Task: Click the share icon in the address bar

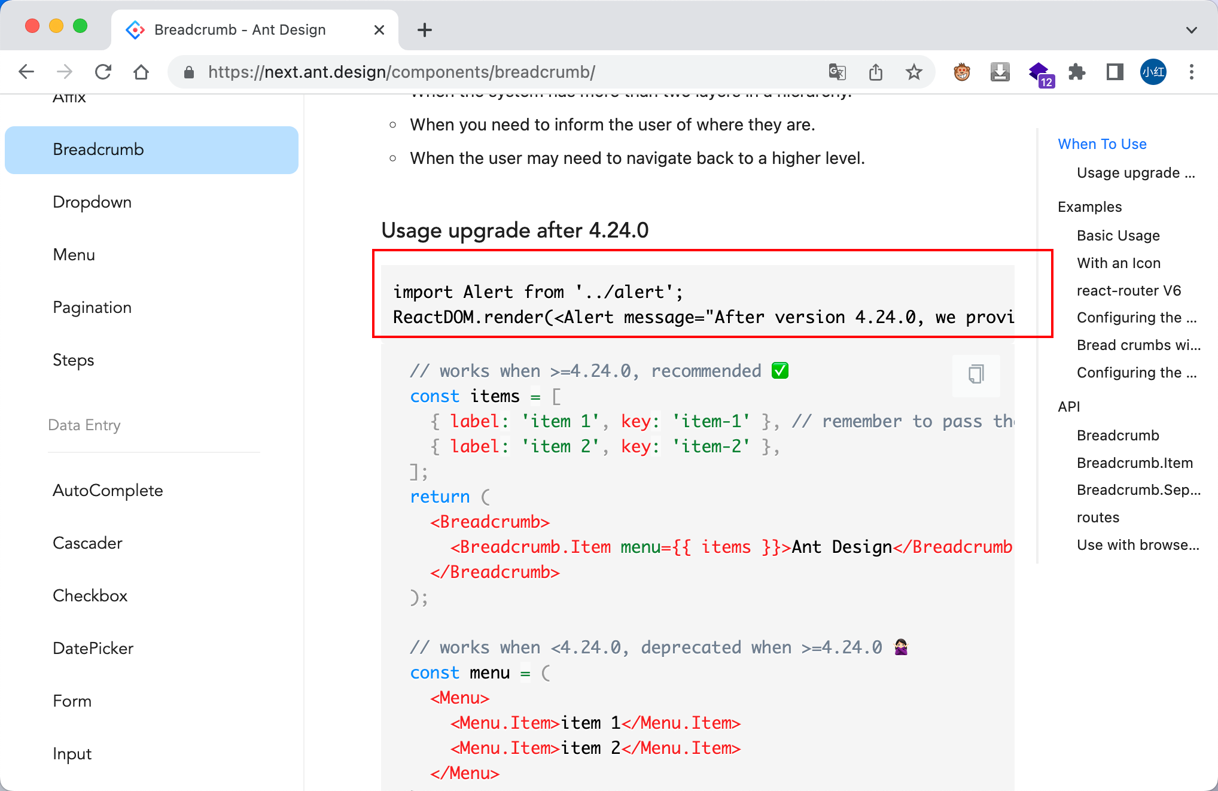Action: pos(875,72)
